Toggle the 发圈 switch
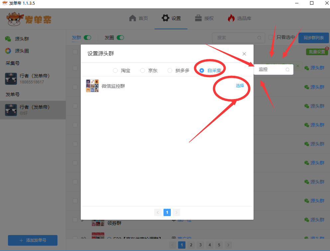Image resolution: width=330 pixels, height=251 pixels. (120, 38)
